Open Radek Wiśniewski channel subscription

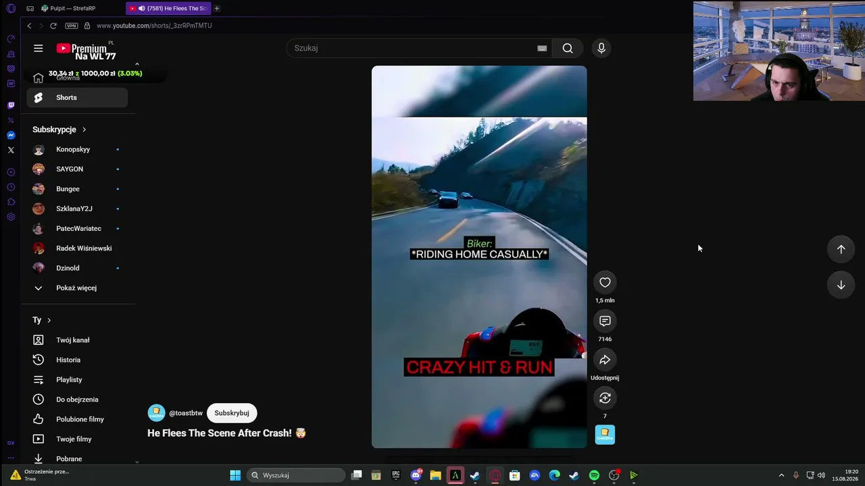(x=77, y=248)
